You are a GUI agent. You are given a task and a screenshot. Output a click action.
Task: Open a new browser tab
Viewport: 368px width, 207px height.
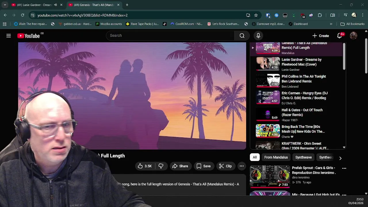[127, 5]
